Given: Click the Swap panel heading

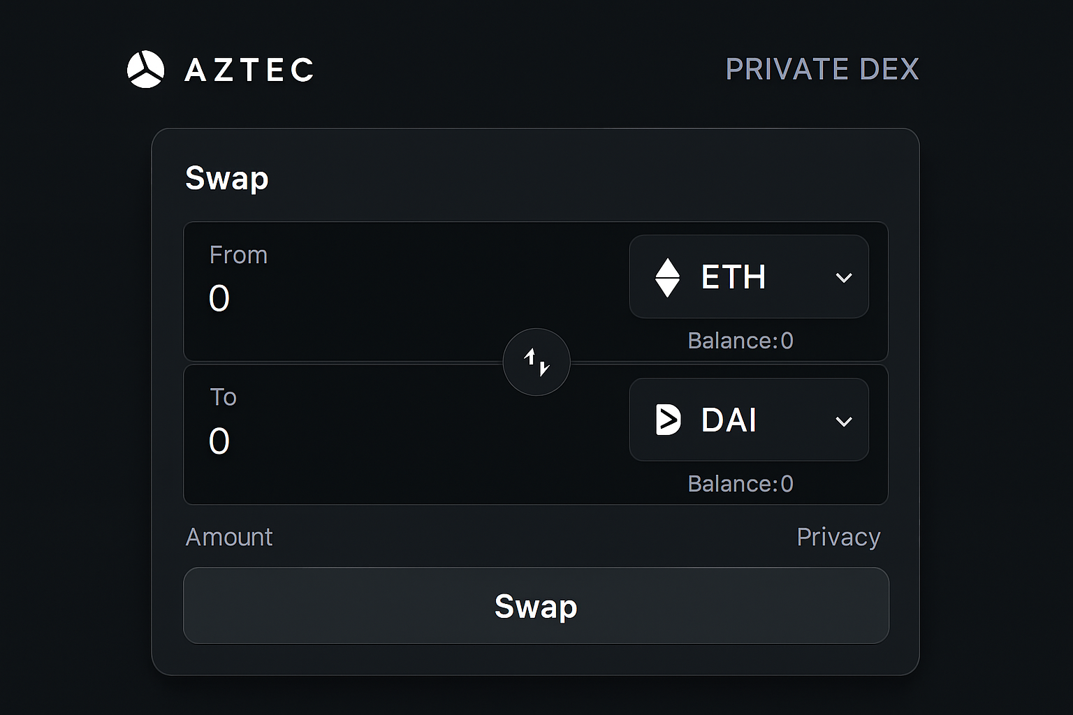Looking at the screenshot, I should tap(226, 178).
